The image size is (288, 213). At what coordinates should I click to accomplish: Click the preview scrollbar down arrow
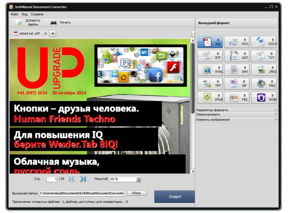(x=193, y=172)
